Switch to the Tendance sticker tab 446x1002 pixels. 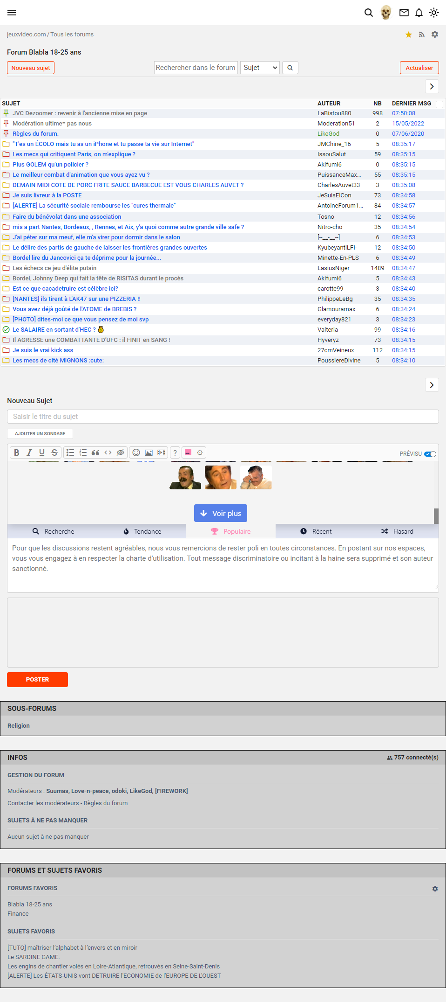coord(142,531)
